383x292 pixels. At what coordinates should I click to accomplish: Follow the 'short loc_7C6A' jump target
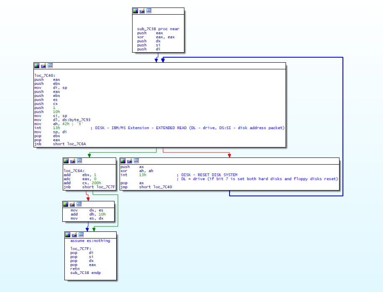pos(69,144)
